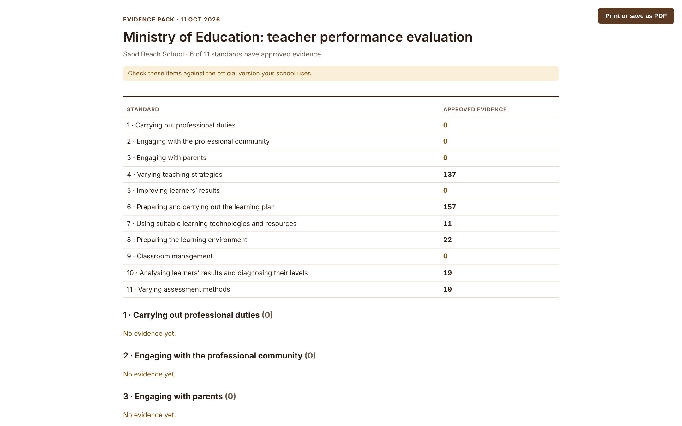Viewport: 682px width, 426px height.
Task: Select Analysing learners' results and diagnosing levels
Action: click(x=341, y=273)
